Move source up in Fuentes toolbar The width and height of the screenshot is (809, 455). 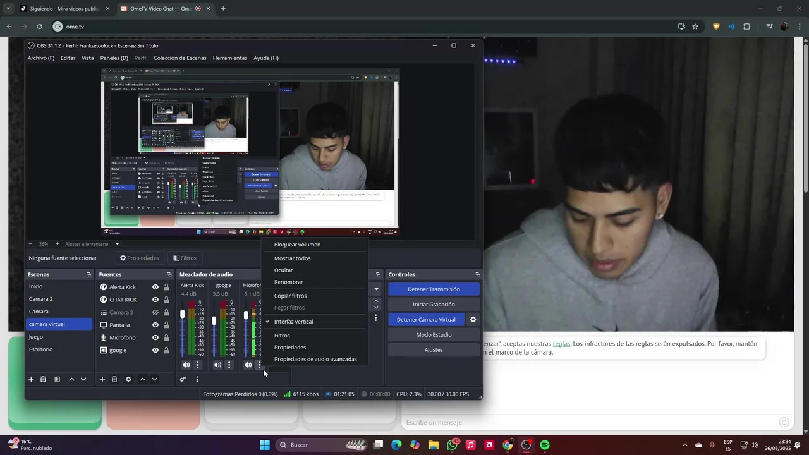tap(143, 379)
